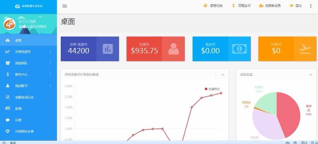Click the 2.000 y-axis label on the chart
The height and width of the screenshot is (144, 318).
[68, 107]
